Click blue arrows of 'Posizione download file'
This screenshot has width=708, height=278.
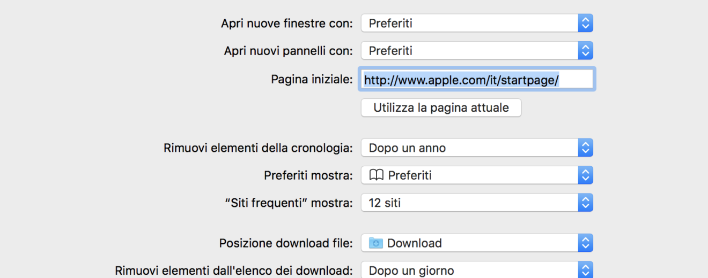[x=586, y=243]
